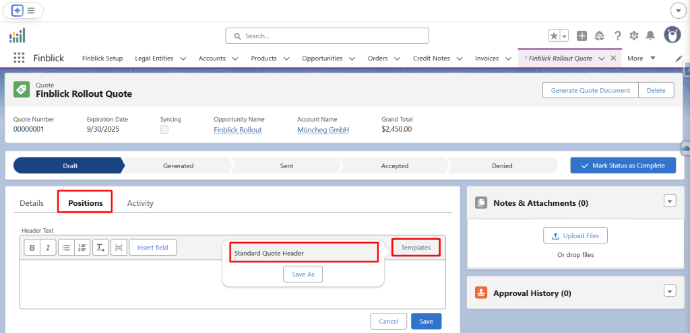Screen dimensions: 690x333
Task: Open Notes & Attachments dropdown arrow
Action: (669, 201)
